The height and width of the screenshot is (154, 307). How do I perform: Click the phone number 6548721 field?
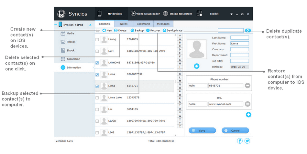click(x=225, y=86)
